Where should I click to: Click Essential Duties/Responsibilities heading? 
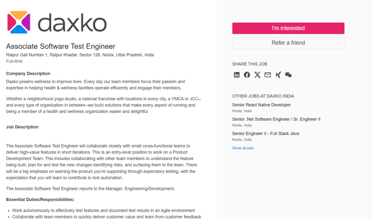pyautogui.click(x=40, y=199)
